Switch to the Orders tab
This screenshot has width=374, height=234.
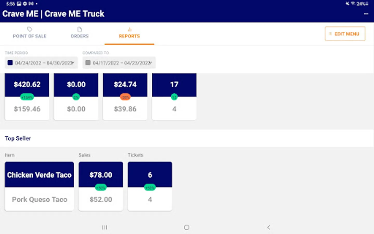click(79, 36)
